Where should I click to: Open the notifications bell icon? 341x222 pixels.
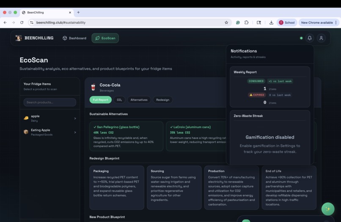point(309,38)
